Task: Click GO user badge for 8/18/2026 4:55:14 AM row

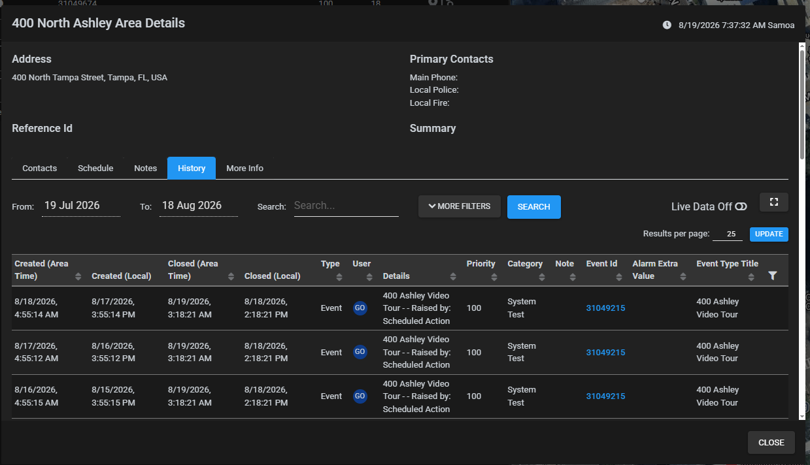Action: [x=360, y=308]
